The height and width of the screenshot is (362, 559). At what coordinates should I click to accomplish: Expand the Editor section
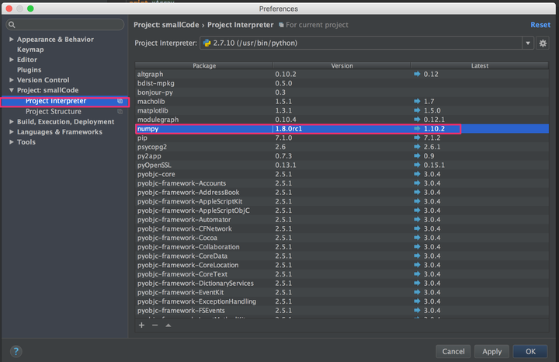pos(12,60)
